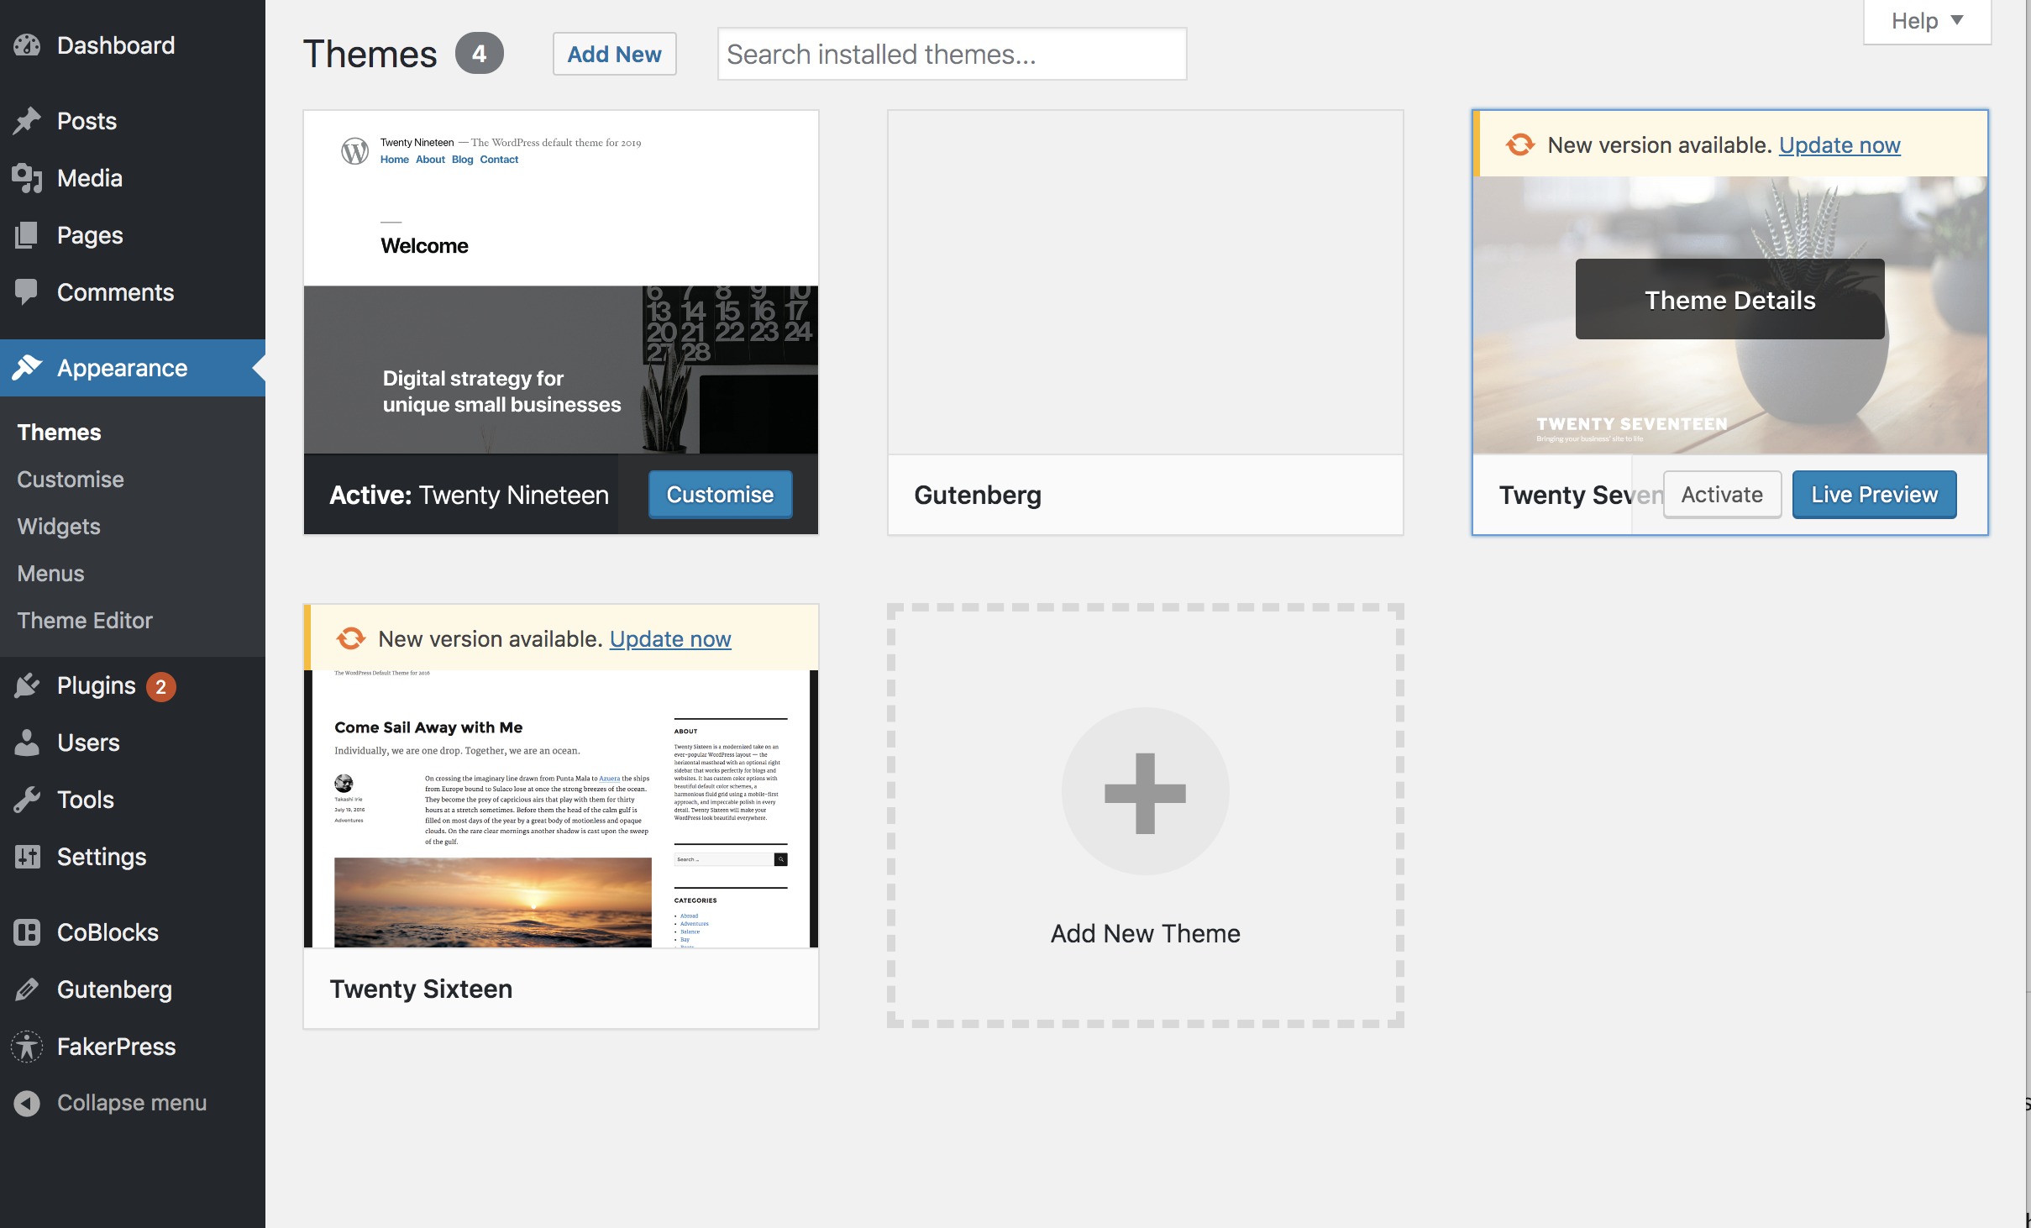Click the Posts pushpin icon

click(x=27, y=121)
